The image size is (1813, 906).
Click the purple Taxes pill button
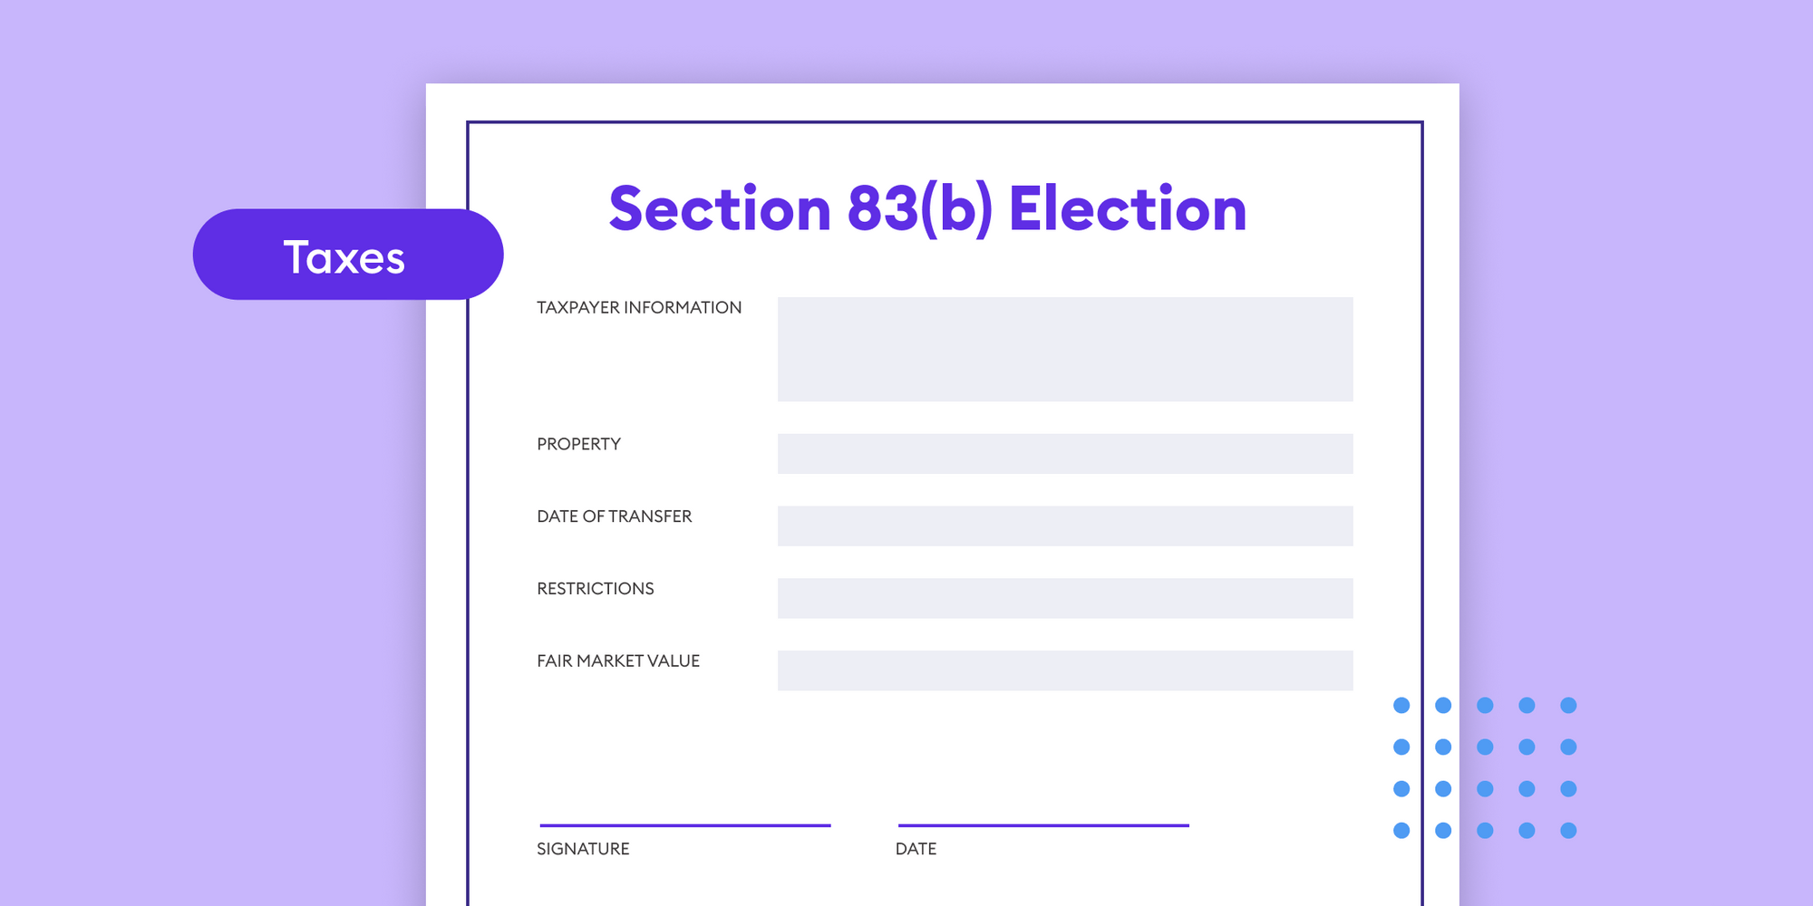347,255
